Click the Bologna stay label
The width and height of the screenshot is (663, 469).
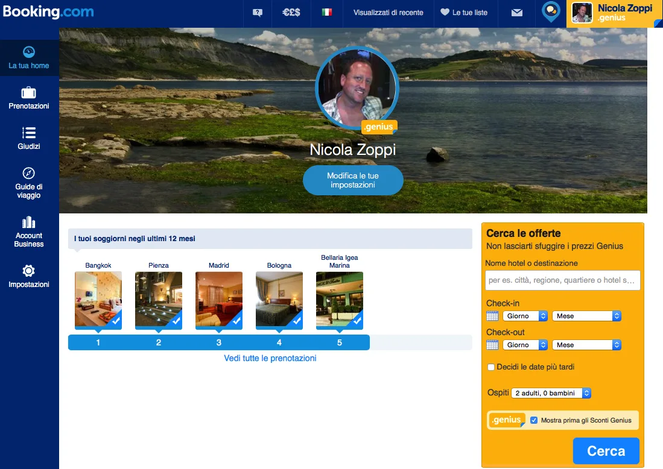(279, 265)
